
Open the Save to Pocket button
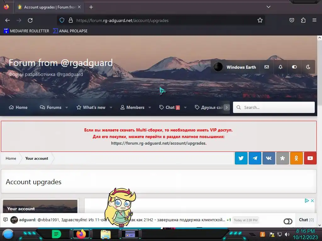[x=292, y=20]
